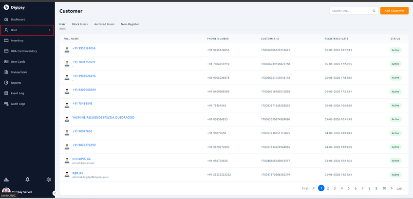Click FULL NAME column header
This screenshot has width=413, height=199.
tap(71, 39)
